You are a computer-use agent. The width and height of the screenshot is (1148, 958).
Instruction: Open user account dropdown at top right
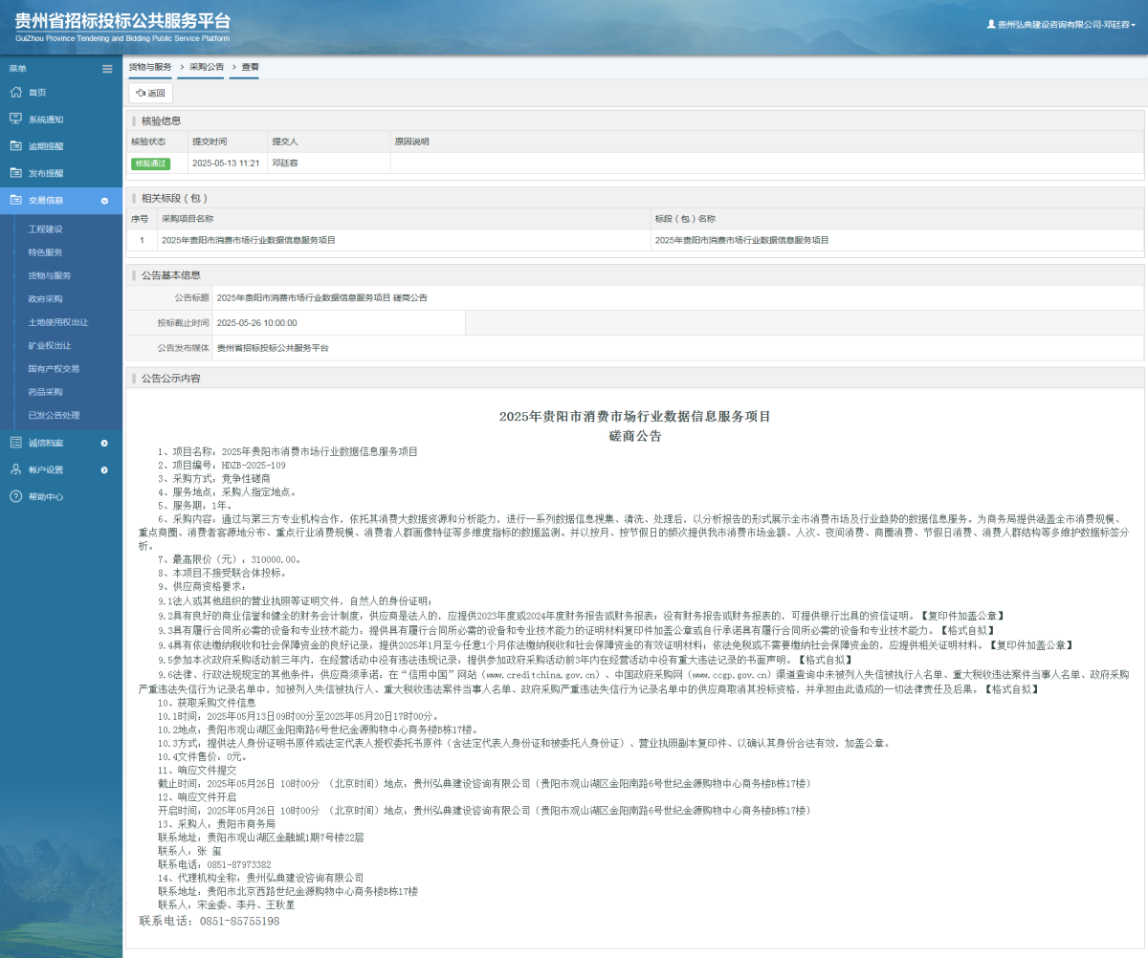(x=1060, y=25)
